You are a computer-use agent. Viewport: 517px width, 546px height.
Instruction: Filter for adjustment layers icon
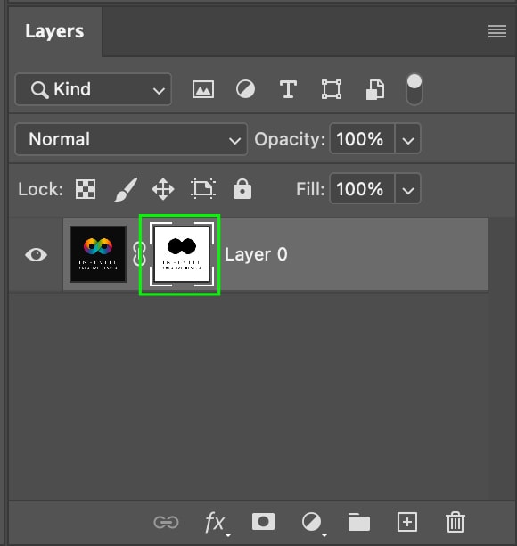click(x=245, y=89)
